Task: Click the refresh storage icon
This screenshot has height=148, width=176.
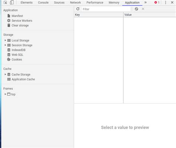Action: (x=78, y=9)
